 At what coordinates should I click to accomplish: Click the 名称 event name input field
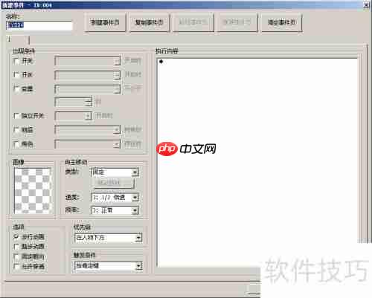(x=39, y=25)
